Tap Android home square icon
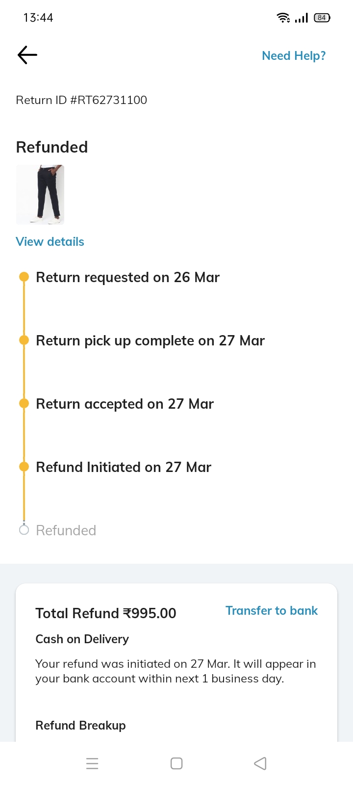Viewport: 353px width, 785px height. [x=176, y=763]
